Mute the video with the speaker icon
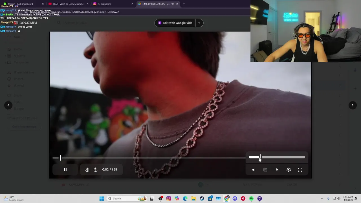Image resolution: width=361 pixels, height=203 pixels. point(254,169)
